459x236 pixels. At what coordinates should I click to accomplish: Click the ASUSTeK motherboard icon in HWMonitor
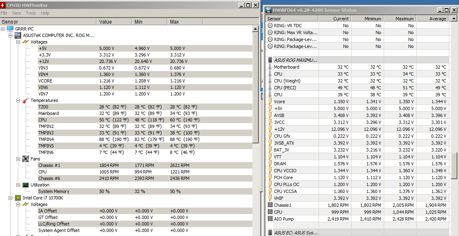pyautogui.click(x=18, y=35)
